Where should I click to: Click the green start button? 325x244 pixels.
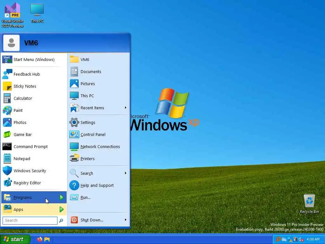15,239
